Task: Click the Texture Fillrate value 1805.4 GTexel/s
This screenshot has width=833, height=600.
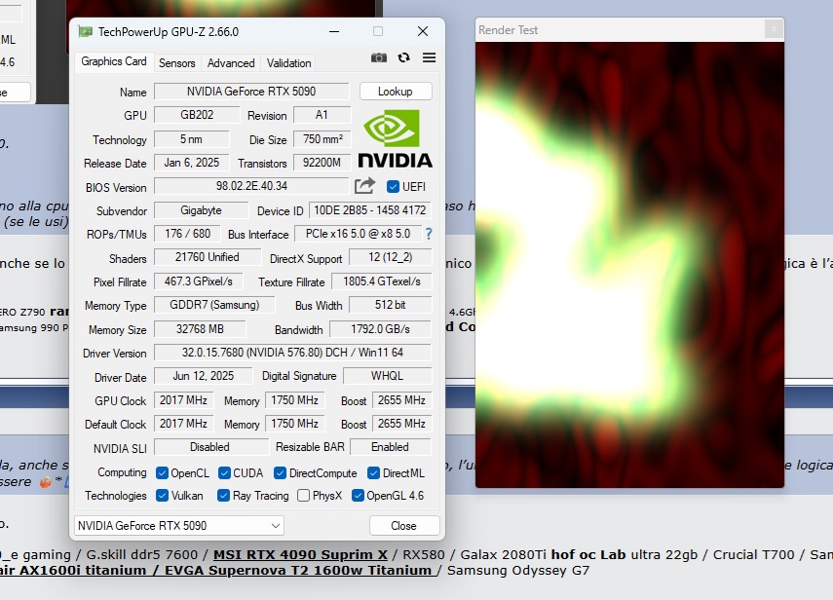Action: (382, 281)
